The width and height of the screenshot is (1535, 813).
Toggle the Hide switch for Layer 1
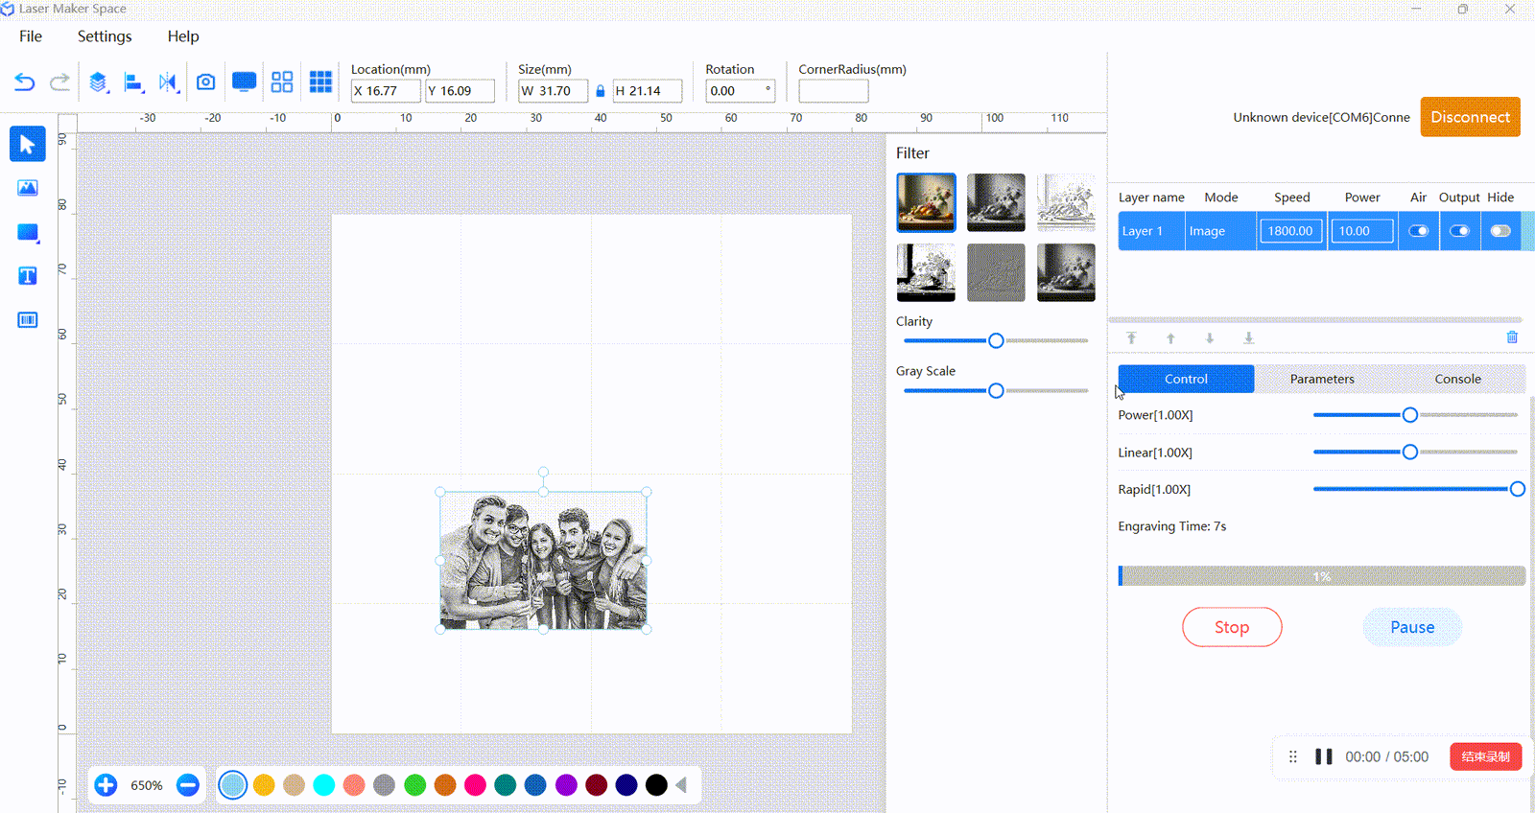1500,231
